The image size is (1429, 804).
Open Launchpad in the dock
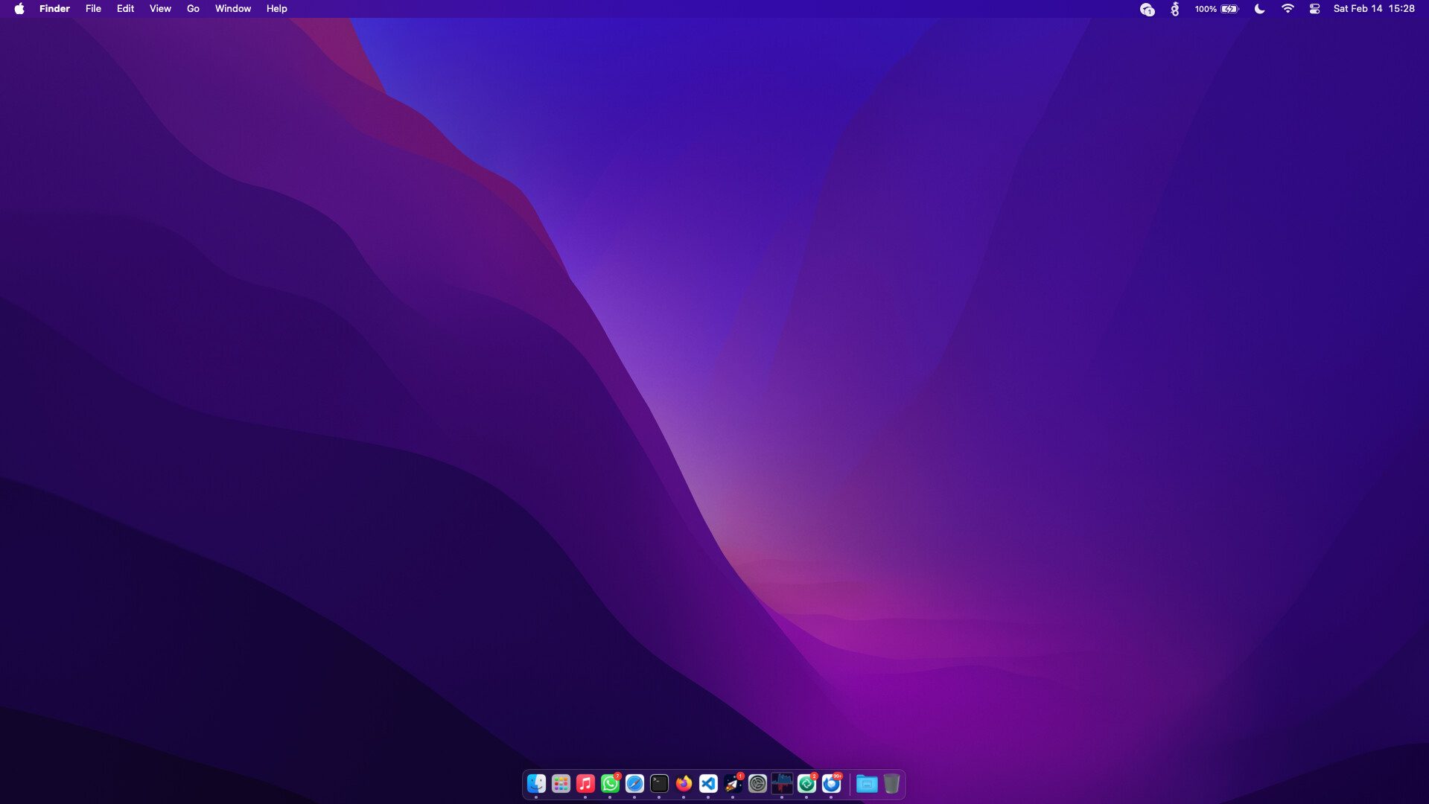point(561,783)
